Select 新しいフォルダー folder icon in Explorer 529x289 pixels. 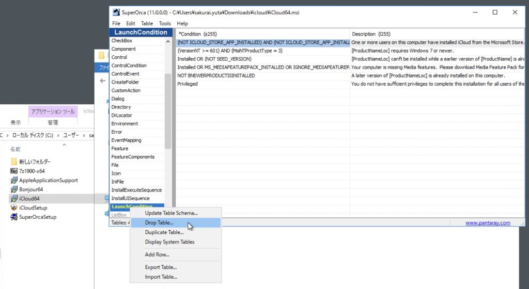click(x=14, y=162)
